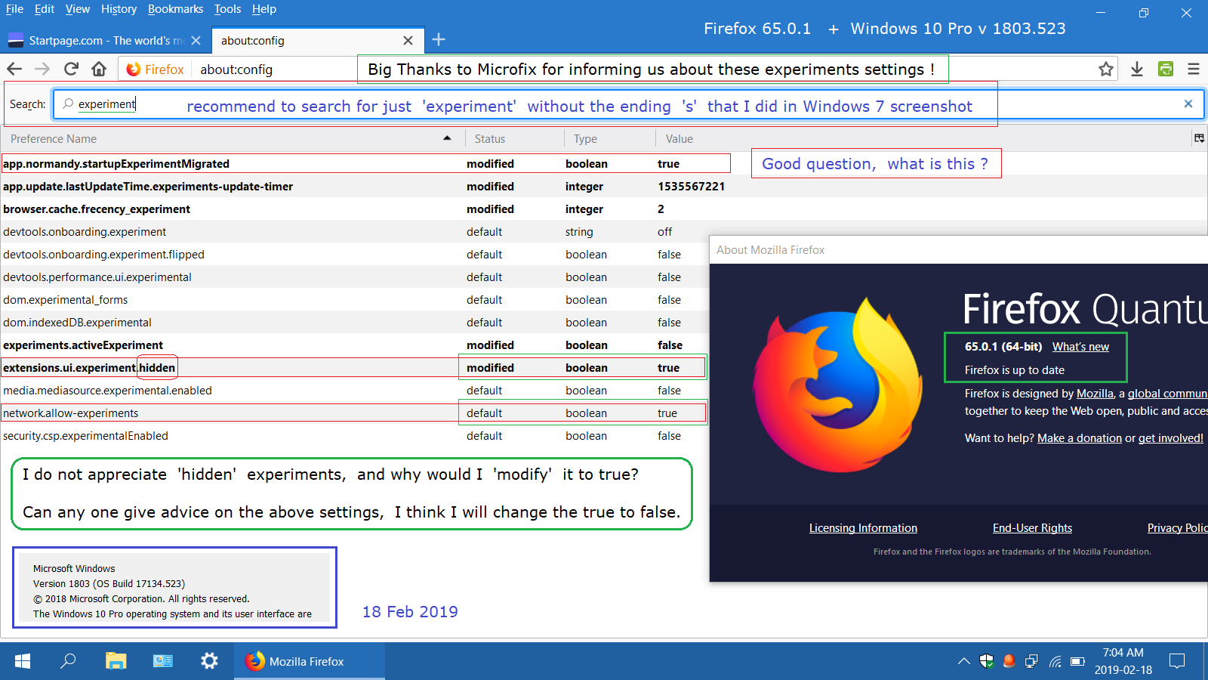
Task: Click the Firefox identity icon in address bar
Action: pos(134,70)
